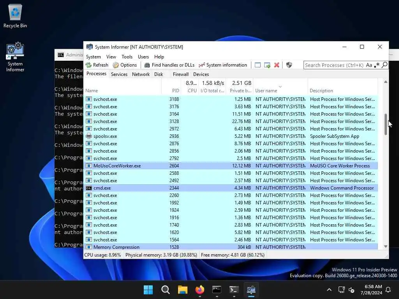This screenshot has height=299, width=399.
Task: Click the scrollbar down arrow
Action: tap(385, 246)
